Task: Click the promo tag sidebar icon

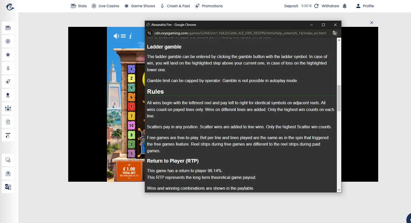Action: coord(8,82)
